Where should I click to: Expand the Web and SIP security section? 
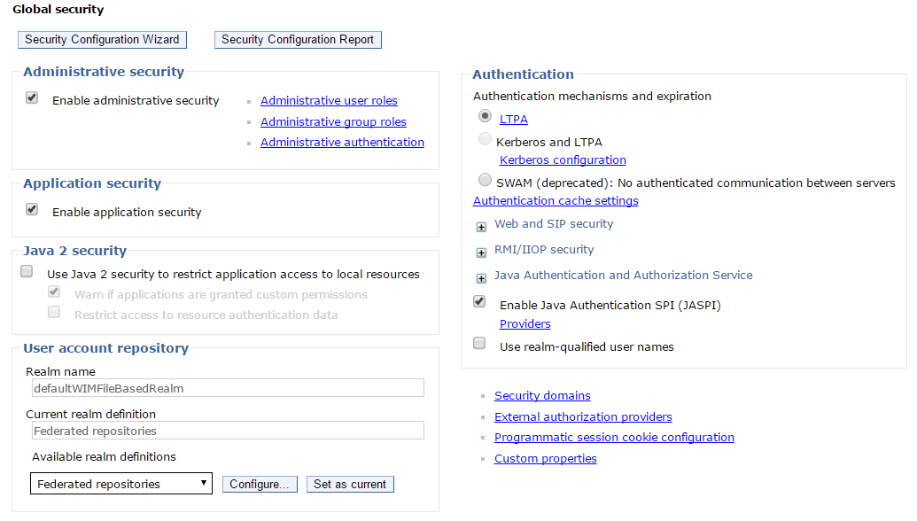(x=481, y=227)
